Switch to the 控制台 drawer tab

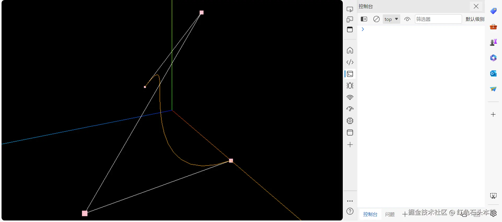(370, 214)
